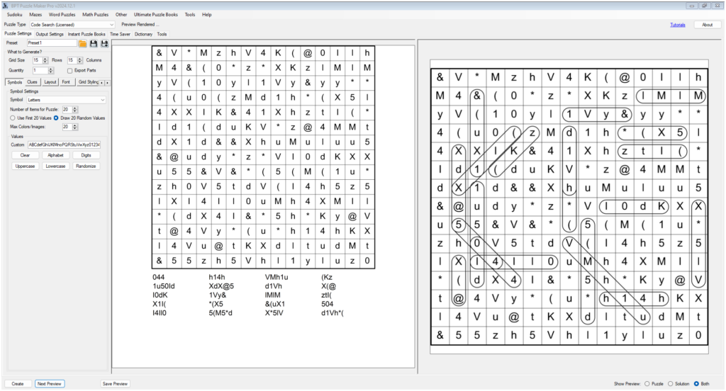Enable the Export Parts checkbox

69,71
